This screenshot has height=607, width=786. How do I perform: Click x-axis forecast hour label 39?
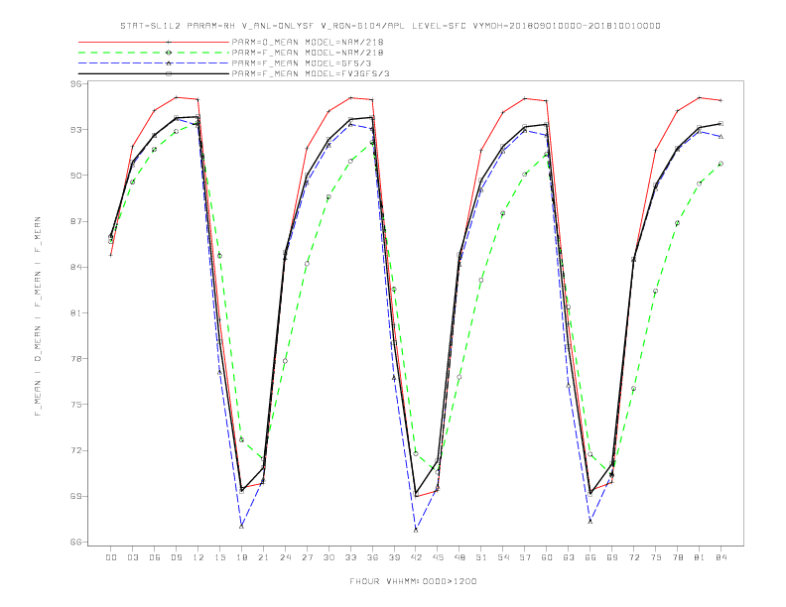[x=394, y=557]
